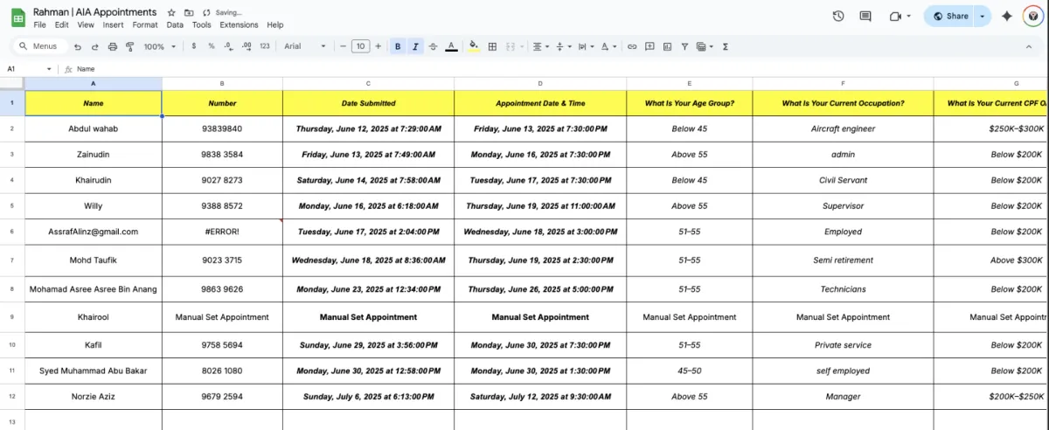Open the filter views dropdown
This screenshot has width=1049, height=430.
705,46
